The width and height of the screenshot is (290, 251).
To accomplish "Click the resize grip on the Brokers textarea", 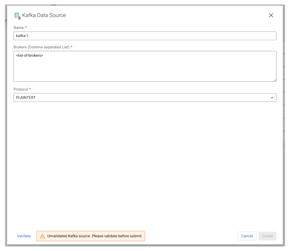I will [275, 80].
